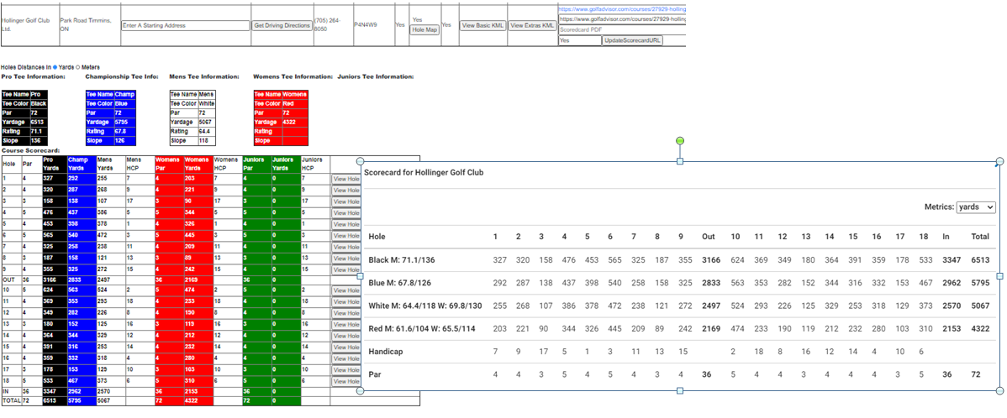1007x418 pixels.
Task: Click hole 10 Champ Yards cell 563
Action: click(81, 291)
